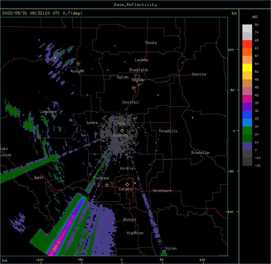
Task: Click the Calgary city label
Action: [125, 189]
